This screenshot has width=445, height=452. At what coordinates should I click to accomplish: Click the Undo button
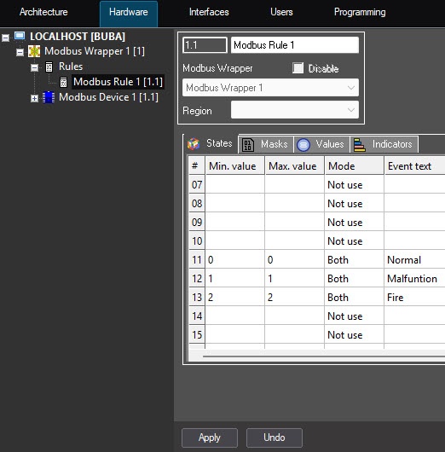[275, 438]
